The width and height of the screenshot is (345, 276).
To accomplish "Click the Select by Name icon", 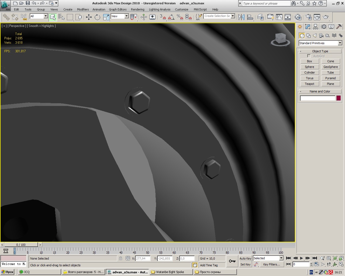I will coord(61,17).
